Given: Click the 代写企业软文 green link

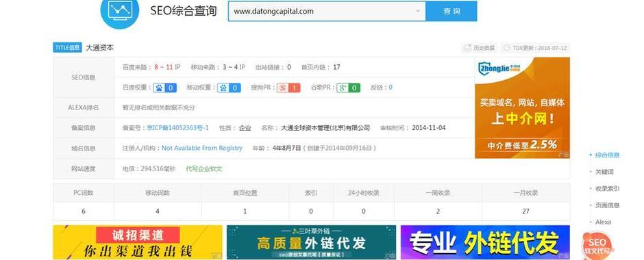Looking at the screenshot, I should point(204,168).
